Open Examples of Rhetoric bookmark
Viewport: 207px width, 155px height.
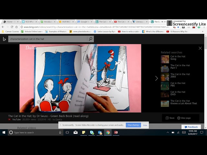point(56,32)
